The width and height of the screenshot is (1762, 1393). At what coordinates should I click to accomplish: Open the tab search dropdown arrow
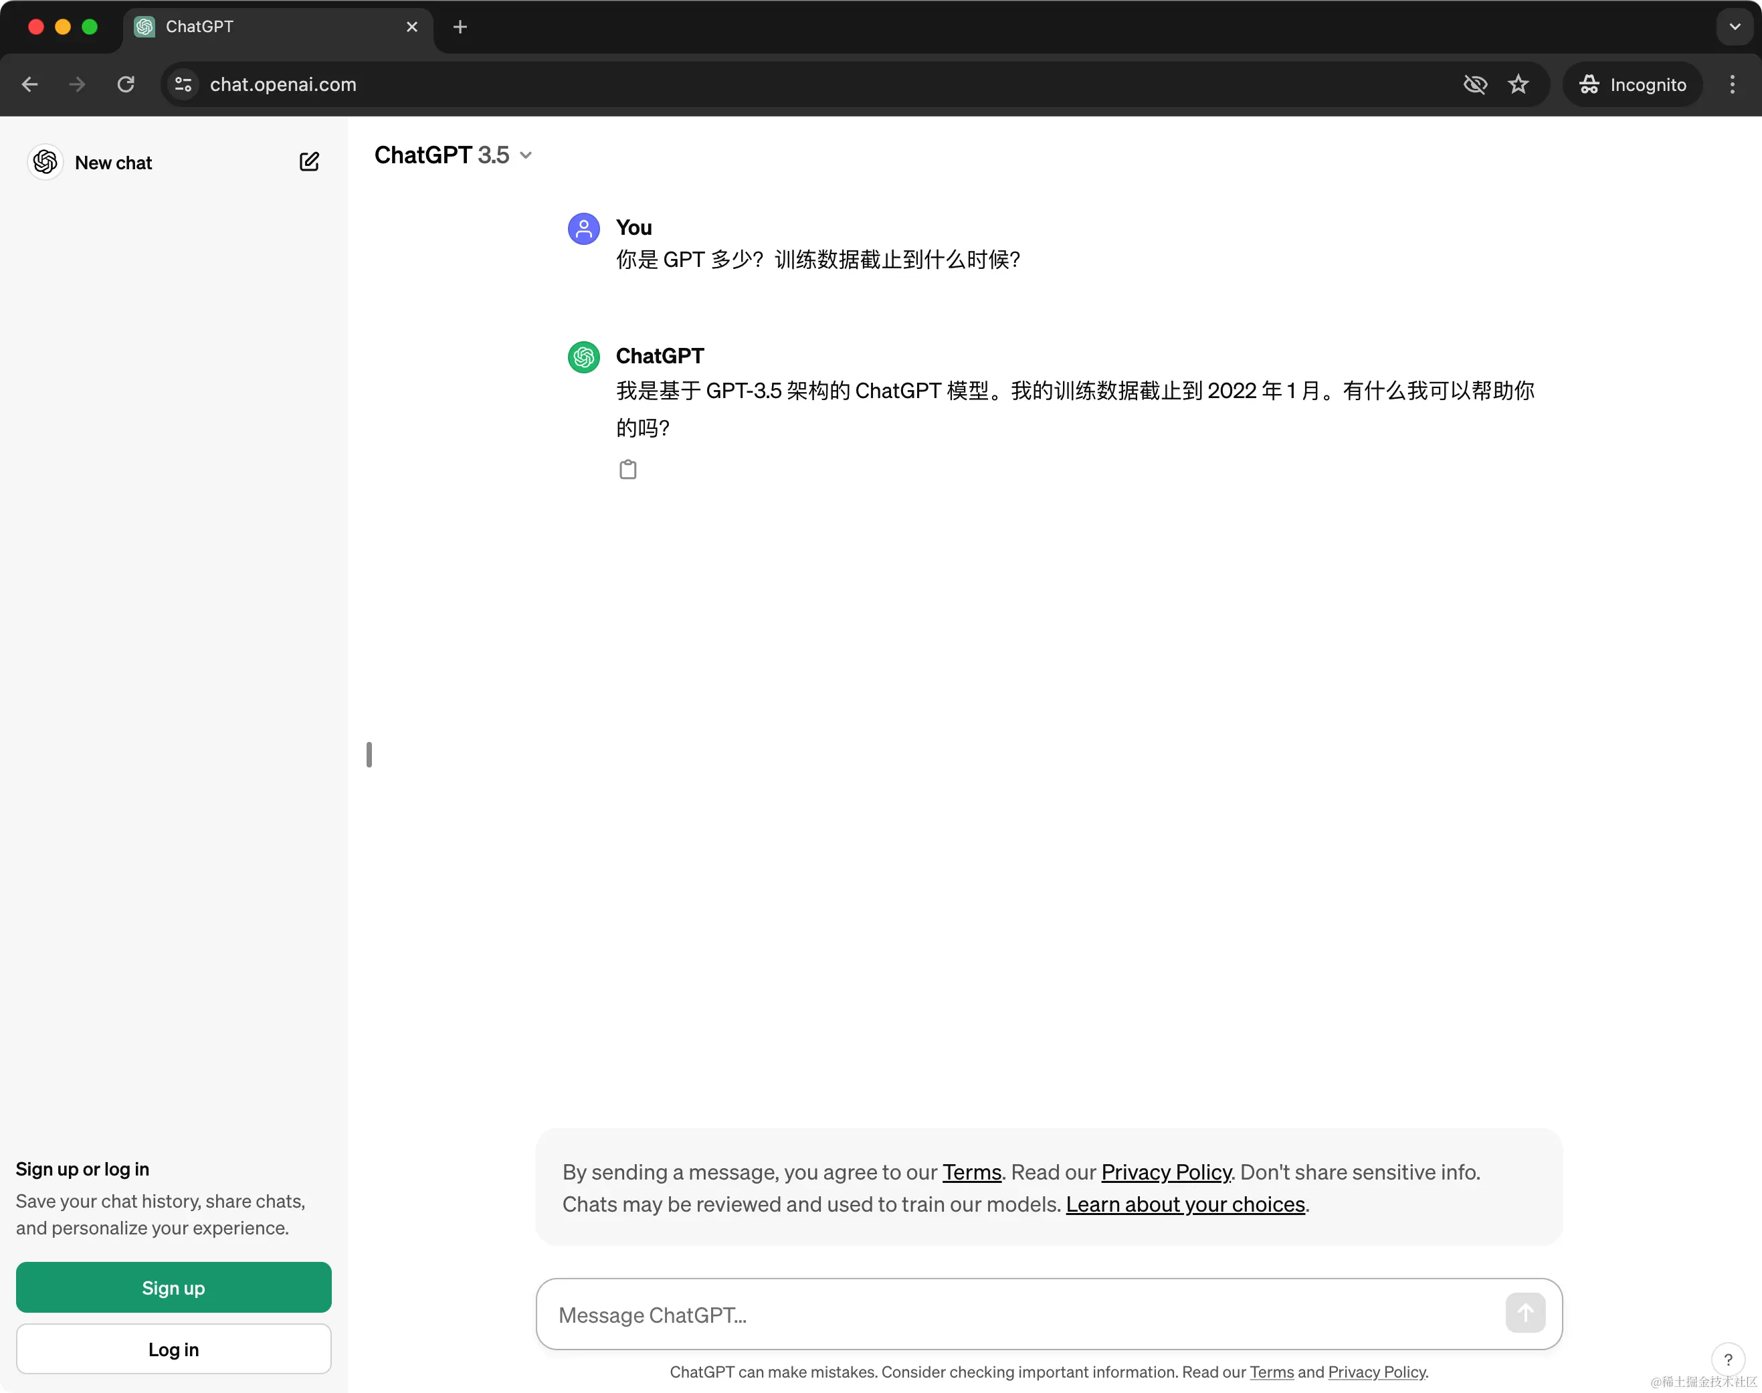click(x=1735, y=27)
